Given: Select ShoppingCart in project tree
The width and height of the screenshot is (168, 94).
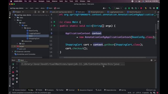Looking at the screenshot, I should click(x=34, y=38).
